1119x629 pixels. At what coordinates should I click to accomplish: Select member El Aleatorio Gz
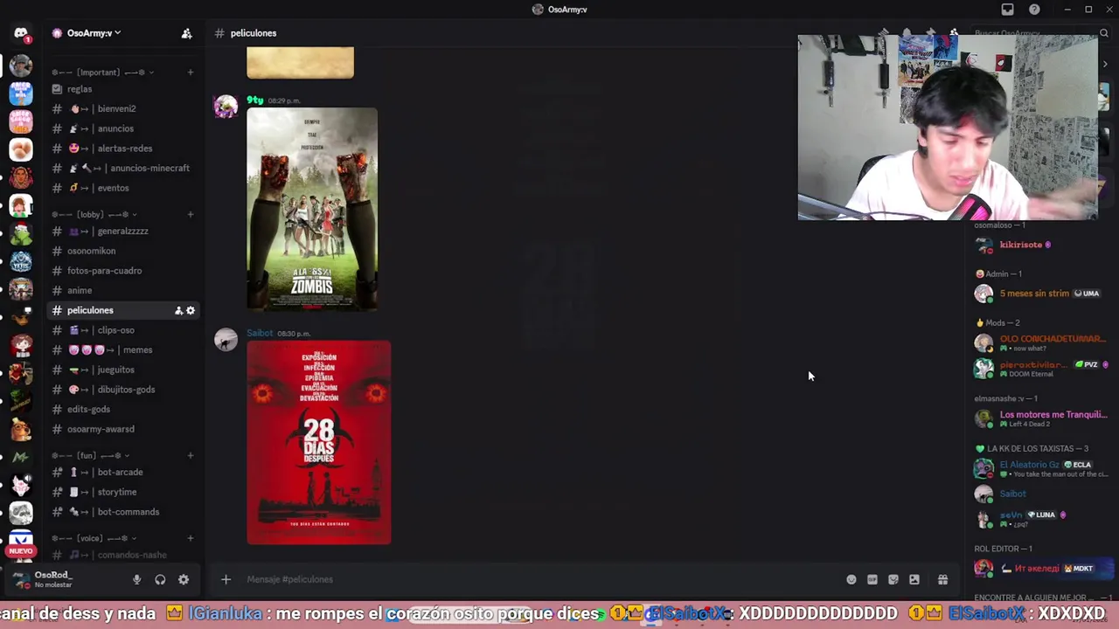(x=1042, y=468)
